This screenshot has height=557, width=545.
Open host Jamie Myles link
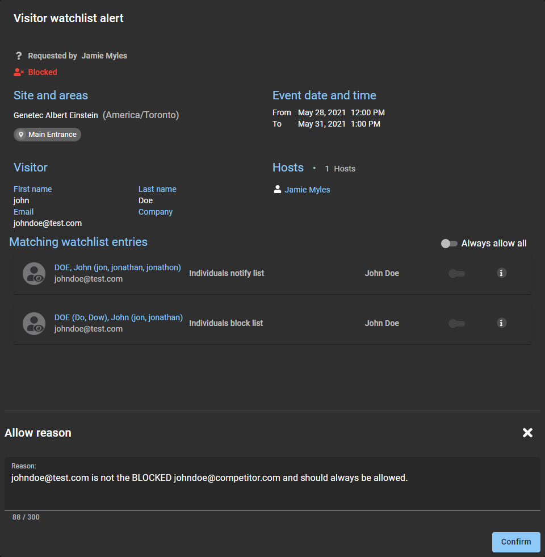[x=307, y=190]
